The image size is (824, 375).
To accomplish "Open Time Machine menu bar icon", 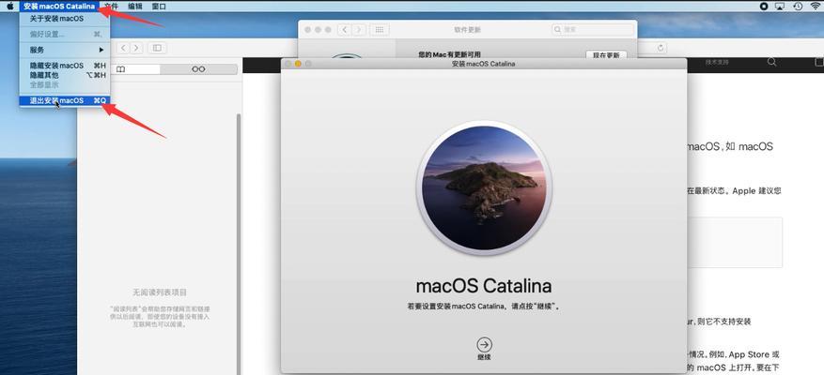I will coord(797,7).
